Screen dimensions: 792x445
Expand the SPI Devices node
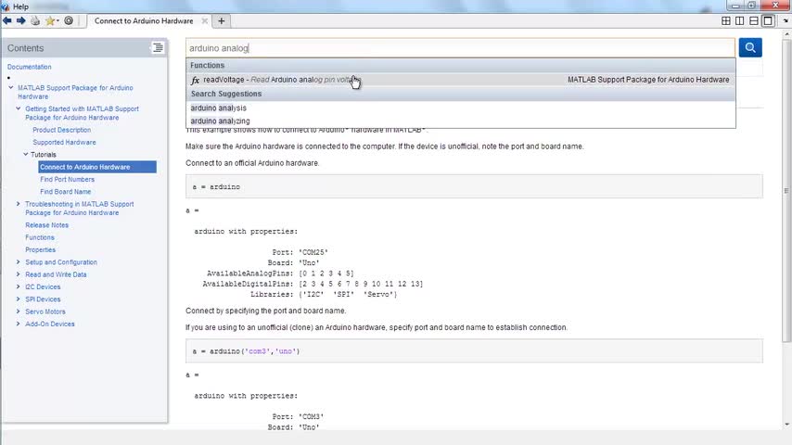tap(19, 299)
